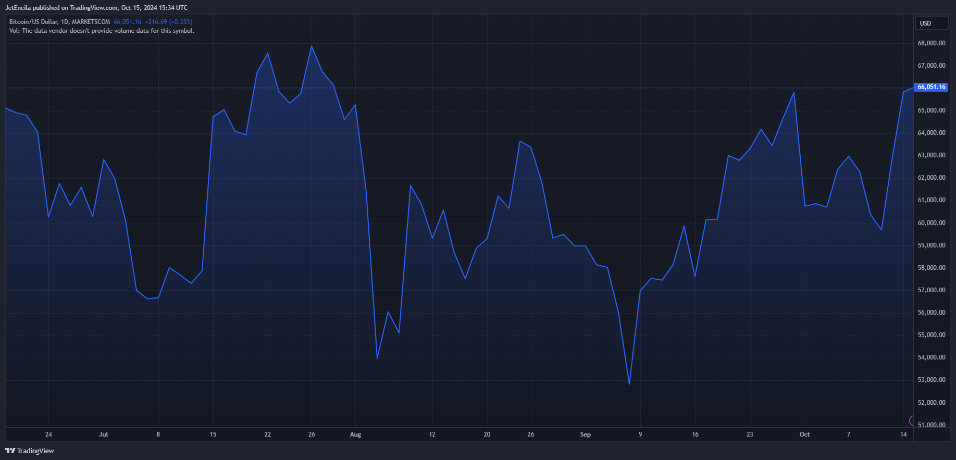Click the blue 66,051.16 current price tag

tap(931, 87)
